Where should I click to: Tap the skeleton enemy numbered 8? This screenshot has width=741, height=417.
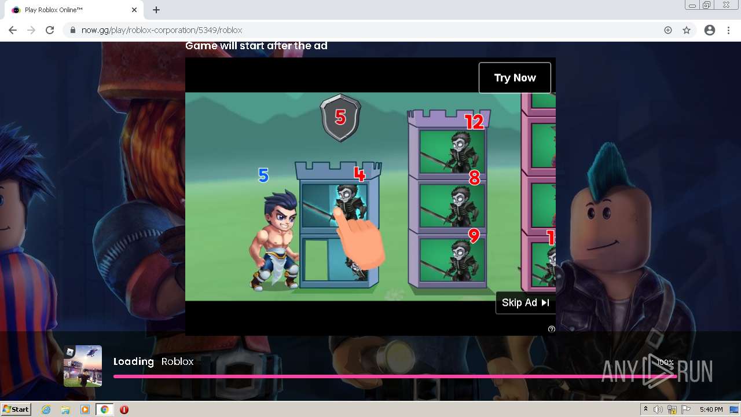tap(460, 206)
